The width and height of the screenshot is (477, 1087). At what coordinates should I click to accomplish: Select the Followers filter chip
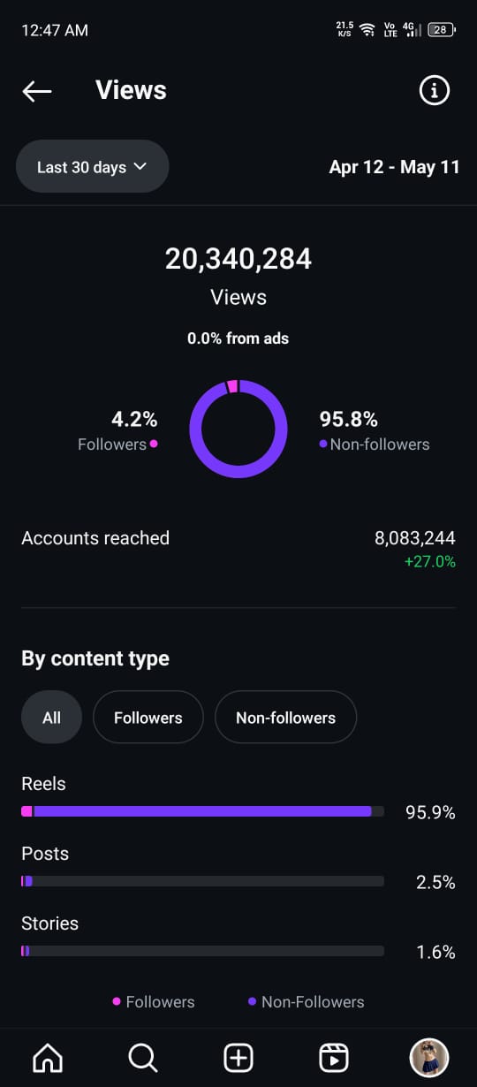pos(148,718)
